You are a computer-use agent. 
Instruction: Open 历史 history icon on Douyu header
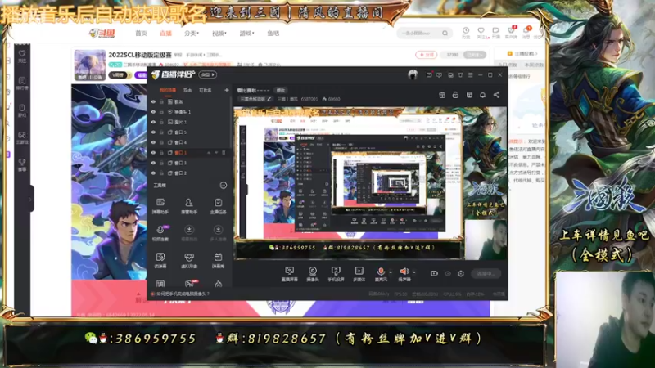(x=466, y=33)
